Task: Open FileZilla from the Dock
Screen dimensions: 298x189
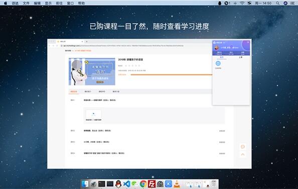Action: click(152, 184)
